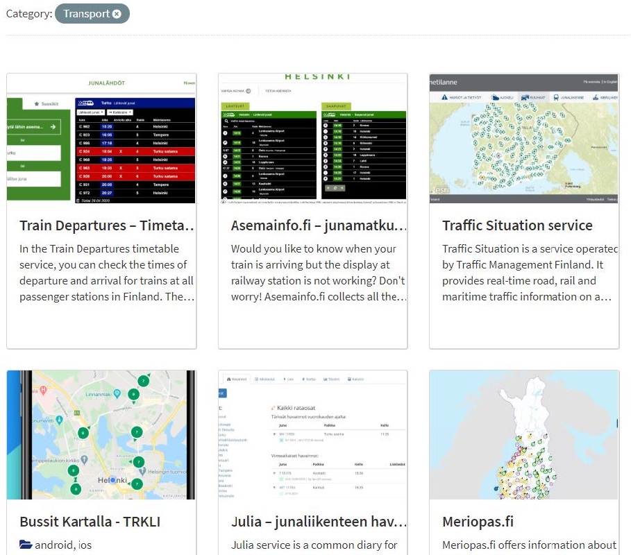Click the warning triangle Häiriöt ja tiedot icon
Screen dimensions: 631x555
pyautogui.click(x=444, y=97)
